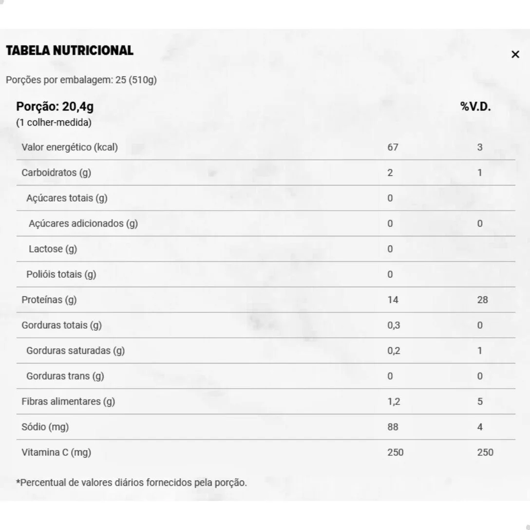530x530 pixels.
Task: Click the Açúcares adicionados (g) label
Action: pos(83,224)
